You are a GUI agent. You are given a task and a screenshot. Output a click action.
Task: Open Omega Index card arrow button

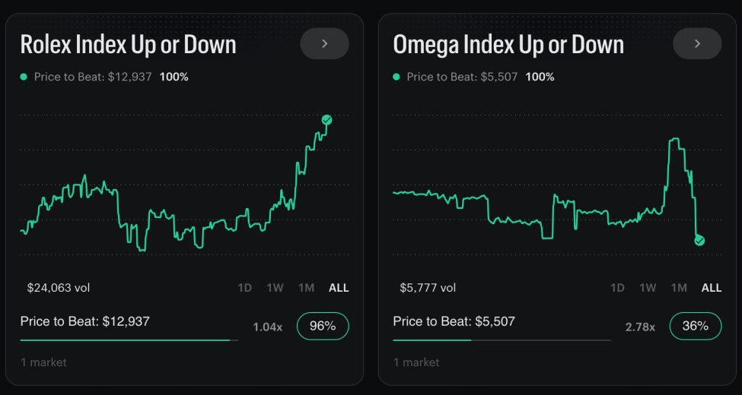[x=697, y=44]
